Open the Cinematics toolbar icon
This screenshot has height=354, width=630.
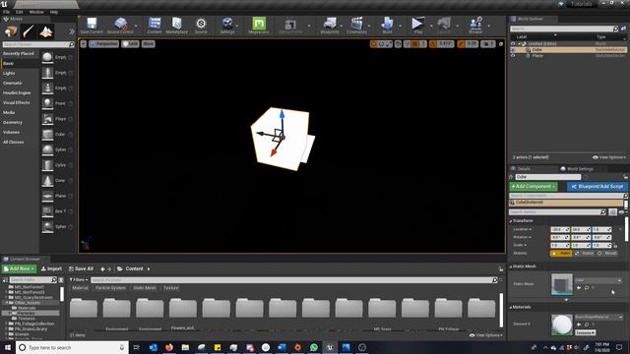coord(356,24)
